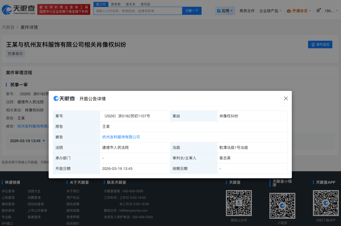Click the 天眼一下 search button

click(x=192, y=11)
